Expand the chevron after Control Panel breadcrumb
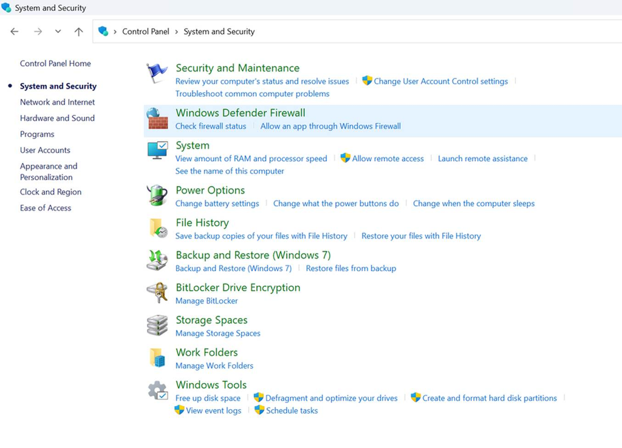Viewport: 622px width, 448px height. (177, 32)
